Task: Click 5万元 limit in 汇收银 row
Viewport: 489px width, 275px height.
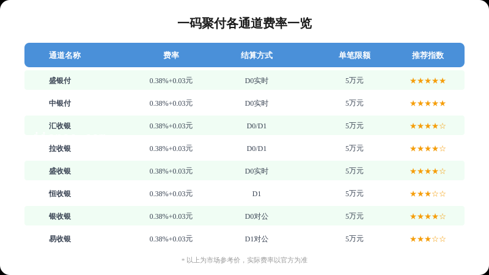Action: [355, 126]
